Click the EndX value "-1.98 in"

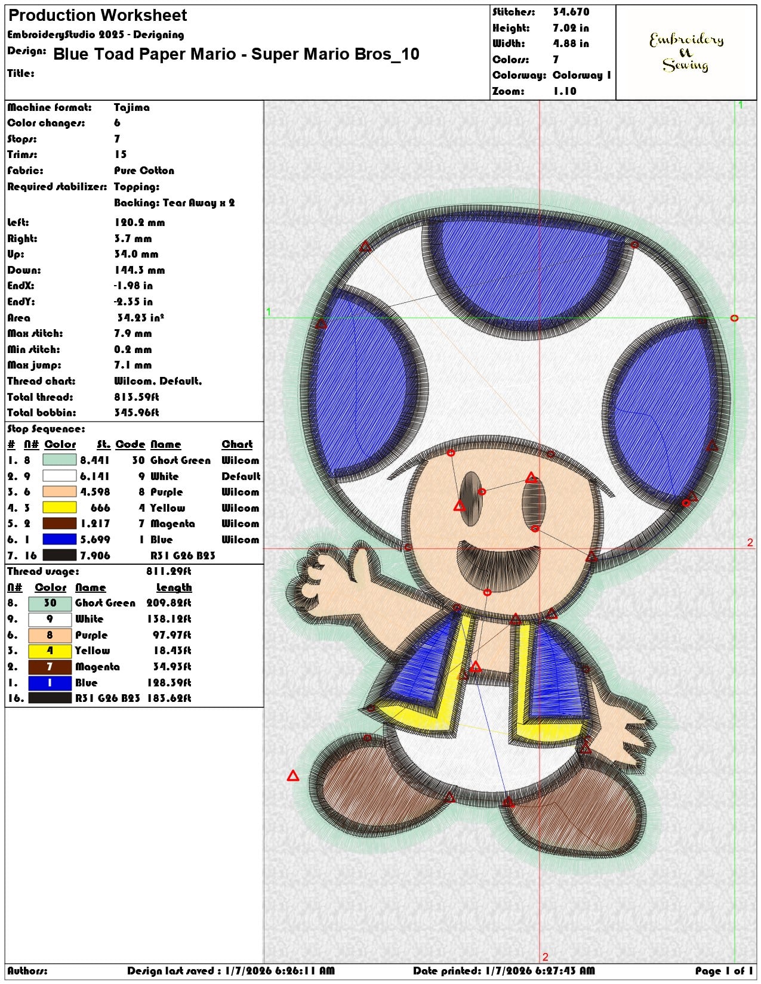(x=133, y=286)
